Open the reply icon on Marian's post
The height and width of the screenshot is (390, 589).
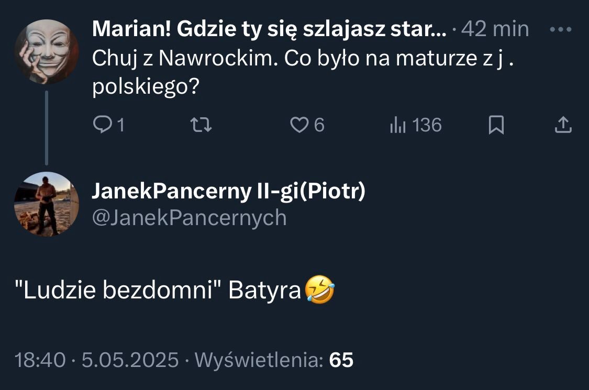pos(102,125)
